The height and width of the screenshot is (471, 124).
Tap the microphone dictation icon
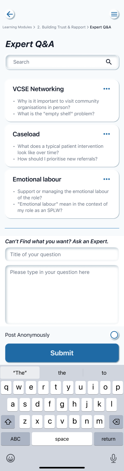(x=114, y=458)
